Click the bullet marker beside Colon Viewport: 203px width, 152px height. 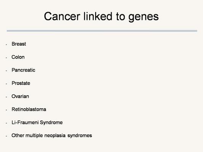pyautogui.click(x=6, y=58)
